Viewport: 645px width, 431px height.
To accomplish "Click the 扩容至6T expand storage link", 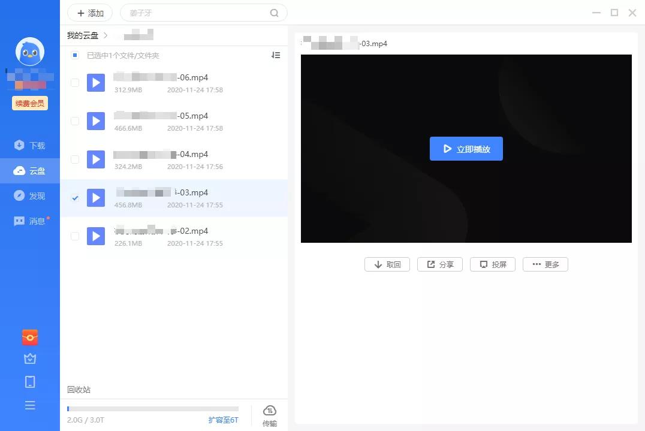I will tap(224, 420).
